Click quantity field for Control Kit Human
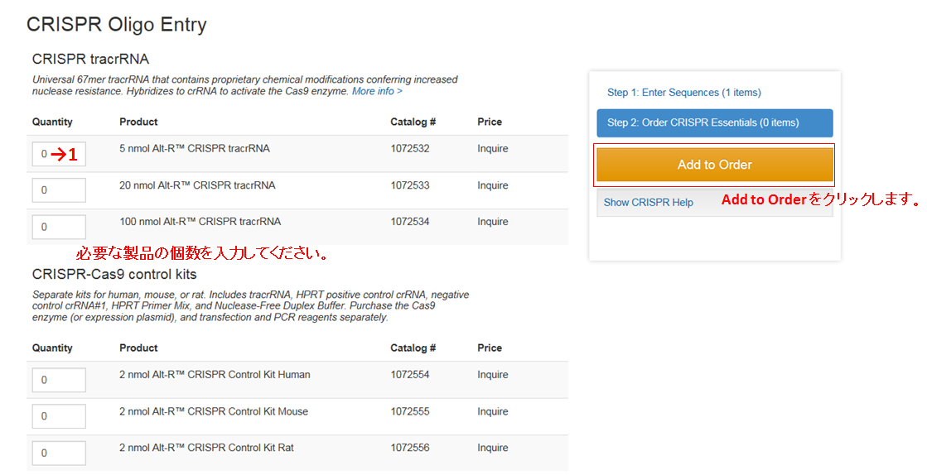This screenshot has height=475, width=927. 59,380
